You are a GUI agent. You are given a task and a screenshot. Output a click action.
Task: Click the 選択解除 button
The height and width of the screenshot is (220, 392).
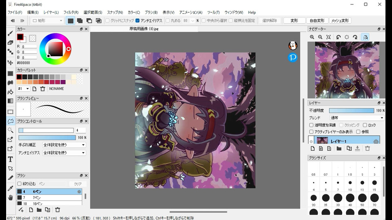pos(269,20)
